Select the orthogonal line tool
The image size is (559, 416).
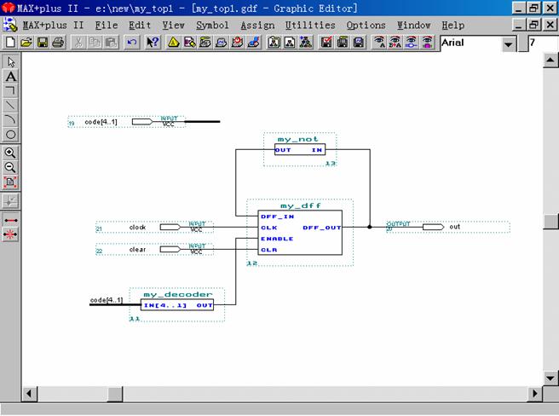pos(11,90)
